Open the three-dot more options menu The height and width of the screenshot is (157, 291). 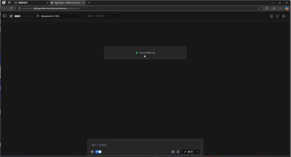tap(28, 16)
